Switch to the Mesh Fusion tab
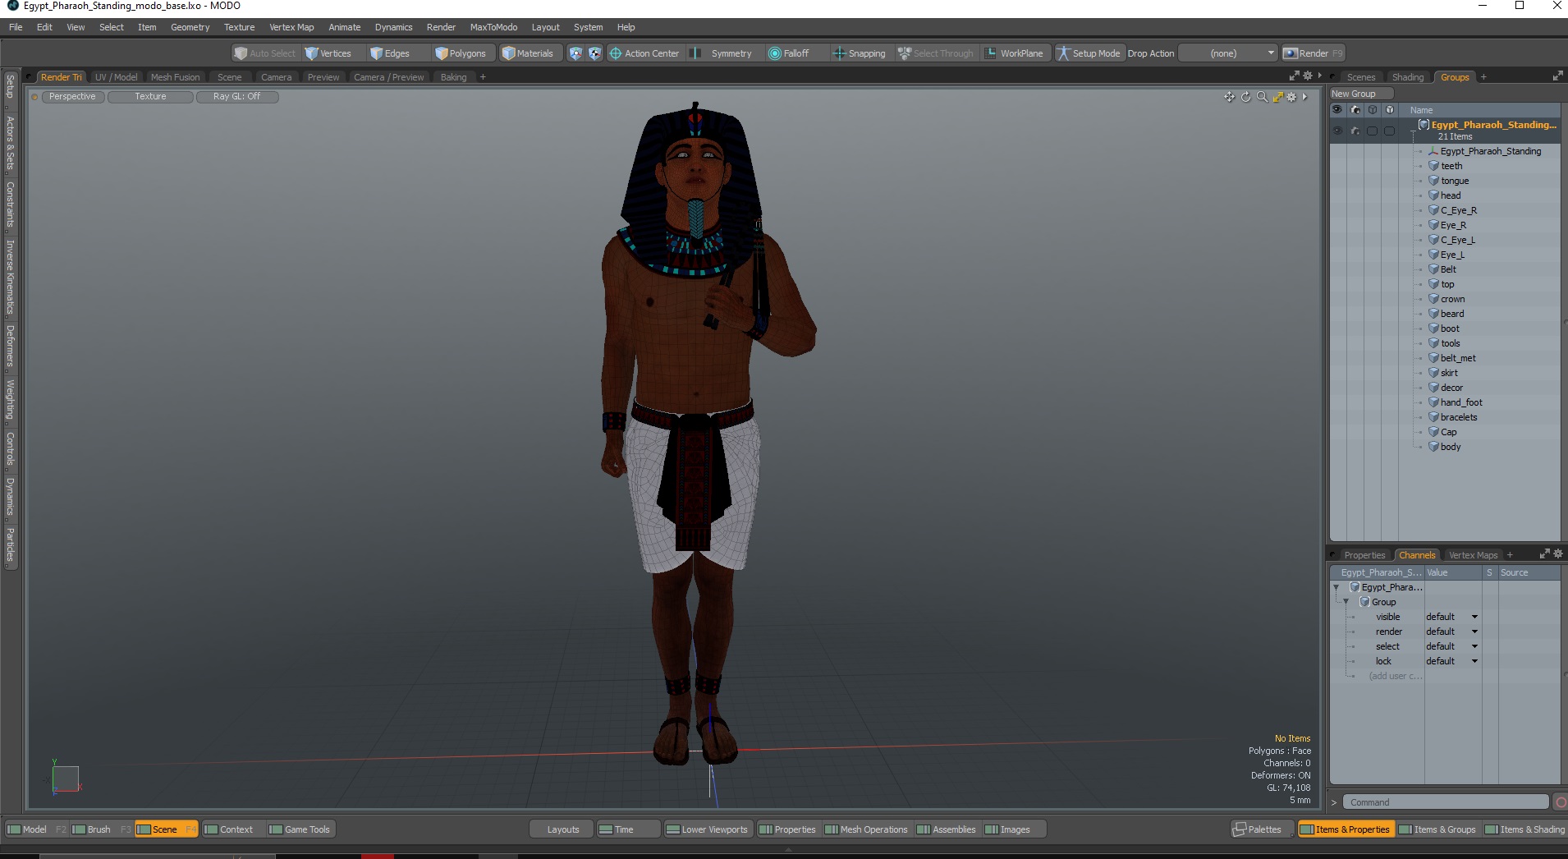 coord(175,77)
